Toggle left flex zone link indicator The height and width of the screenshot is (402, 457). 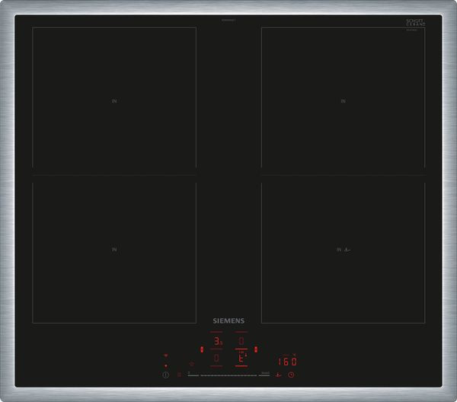tap(202, 349)
